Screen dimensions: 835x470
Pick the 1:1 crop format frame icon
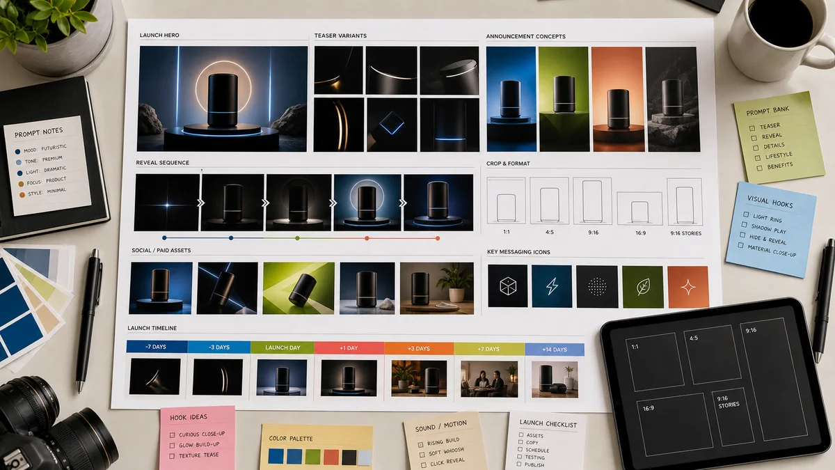(506, 201)
